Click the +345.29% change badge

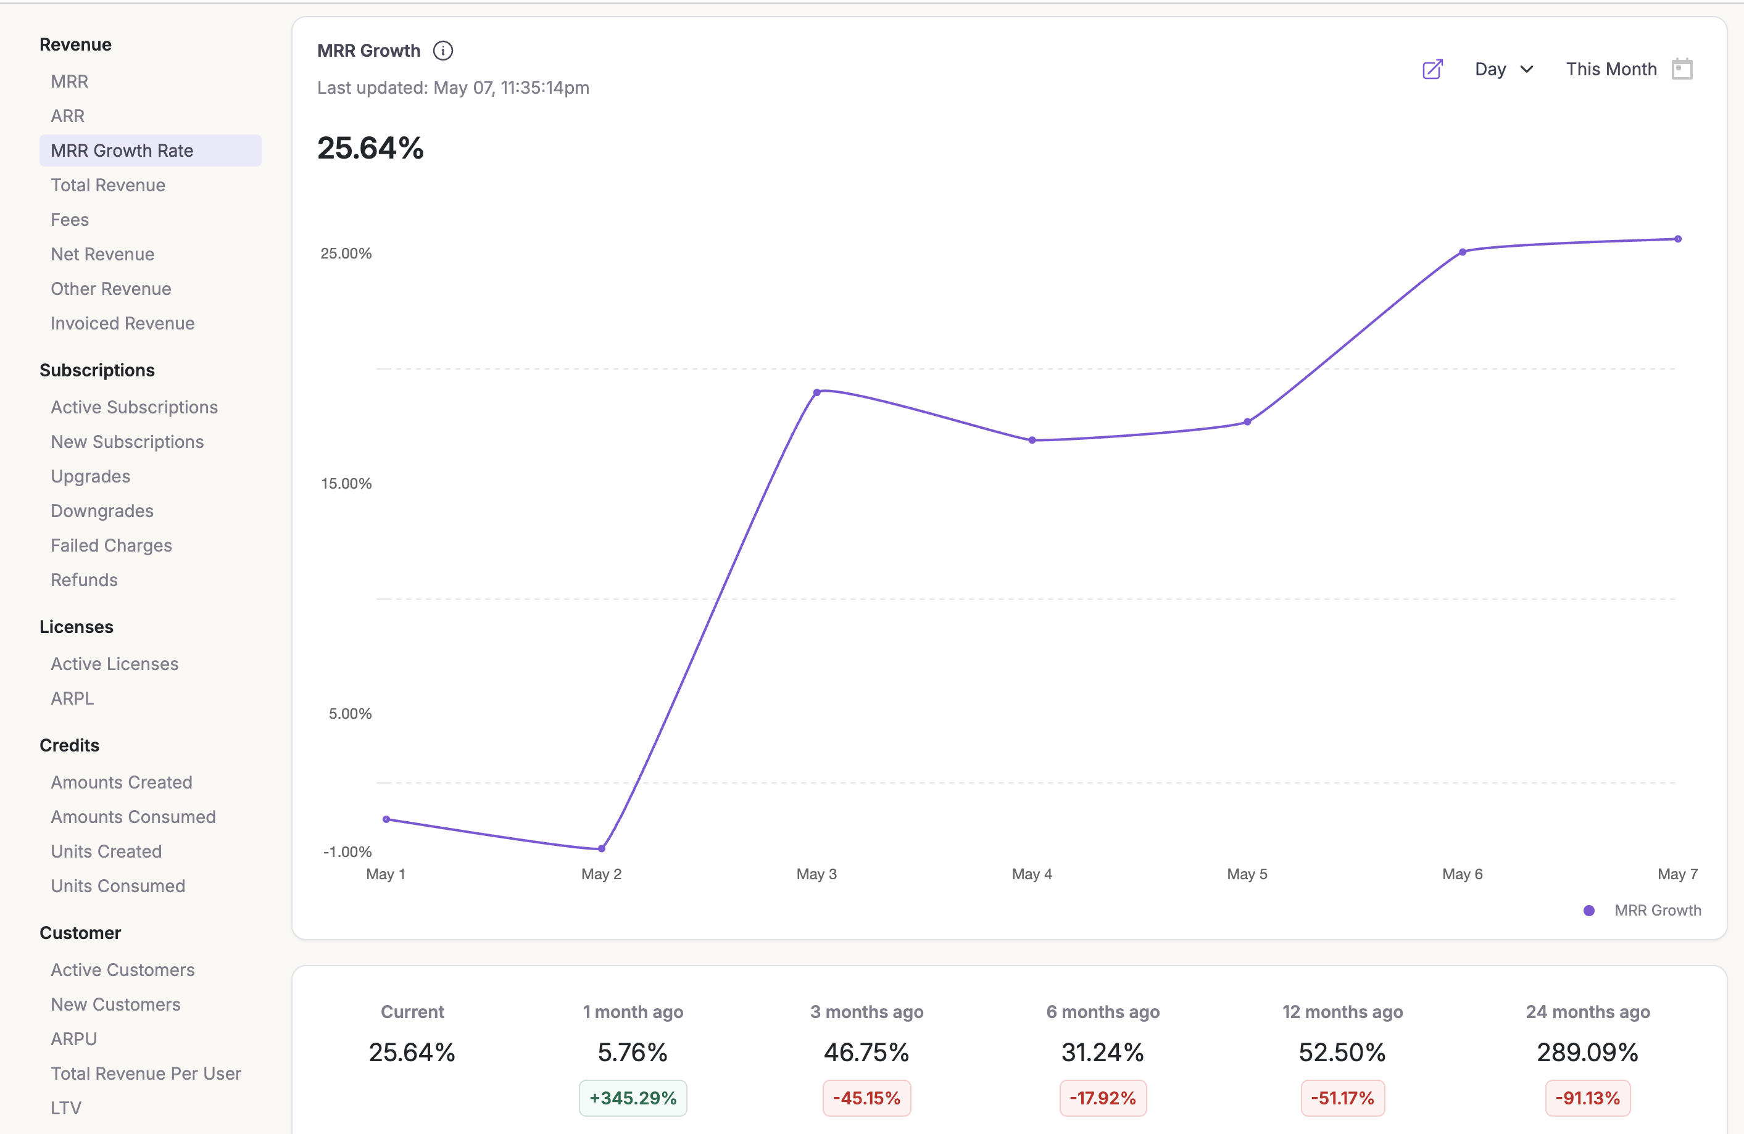633,1098
